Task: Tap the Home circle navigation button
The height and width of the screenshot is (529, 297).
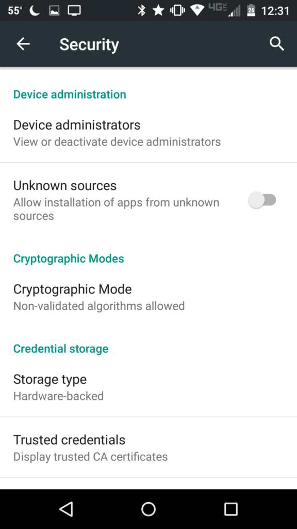Action: coord(148,509)
